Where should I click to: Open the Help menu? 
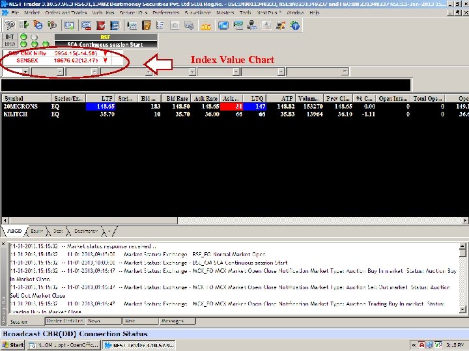(315, 13)
